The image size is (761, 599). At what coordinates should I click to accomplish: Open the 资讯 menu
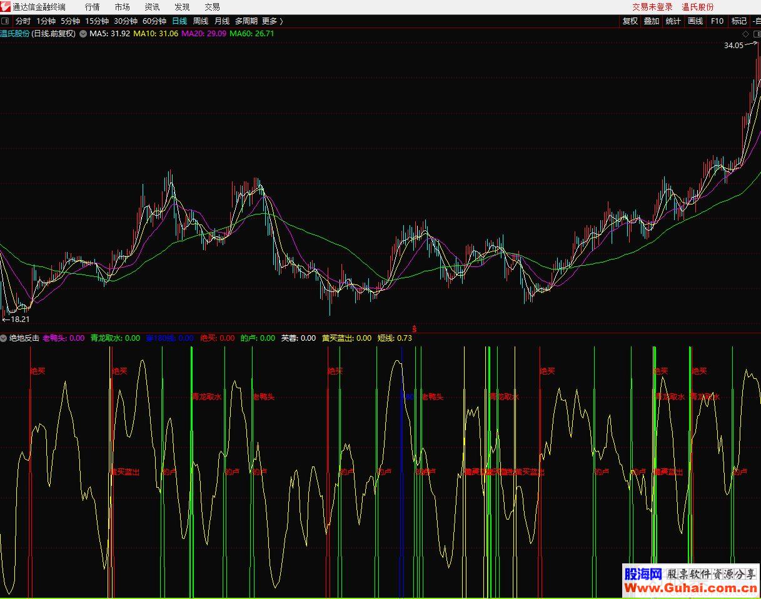click(x=152, y=7)
